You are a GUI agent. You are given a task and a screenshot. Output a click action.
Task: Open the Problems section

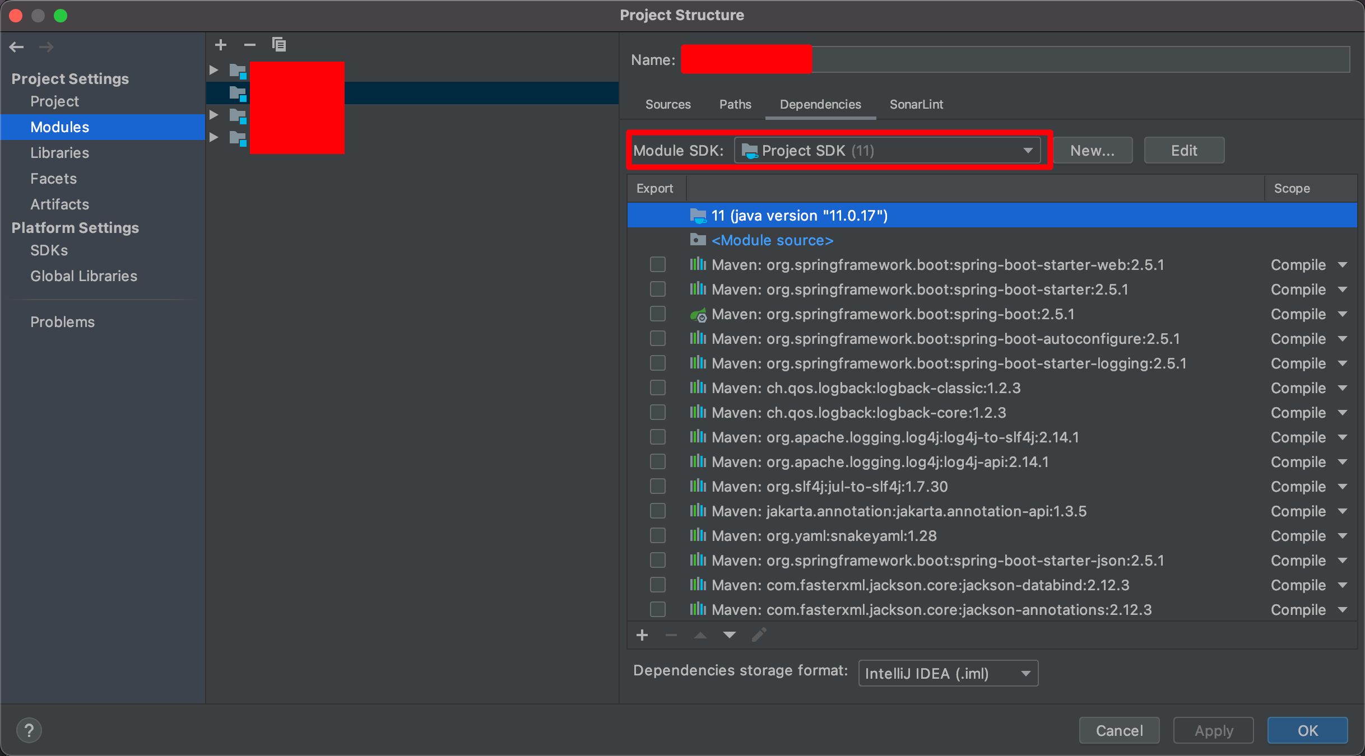pyautogui.click(x=62, y=322)
